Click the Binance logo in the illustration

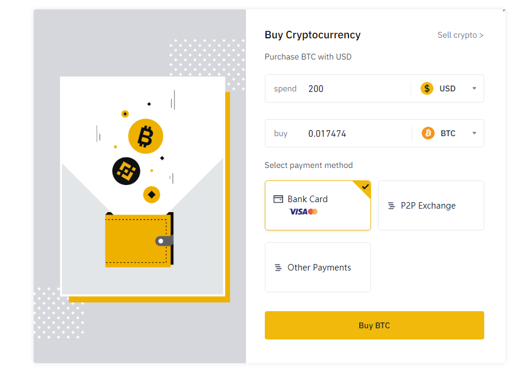pos(126,171)
